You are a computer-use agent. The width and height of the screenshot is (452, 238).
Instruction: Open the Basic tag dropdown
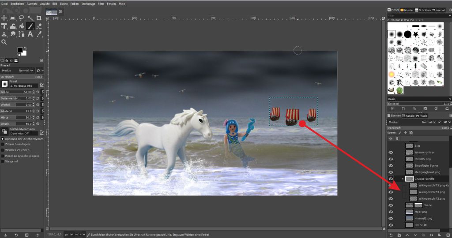[x=450, y=99]
